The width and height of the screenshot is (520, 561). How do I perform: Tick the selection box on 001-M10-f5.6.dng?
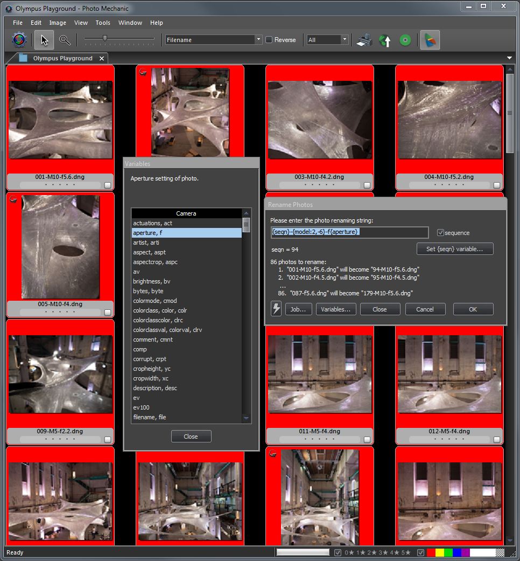coord(107,185)
